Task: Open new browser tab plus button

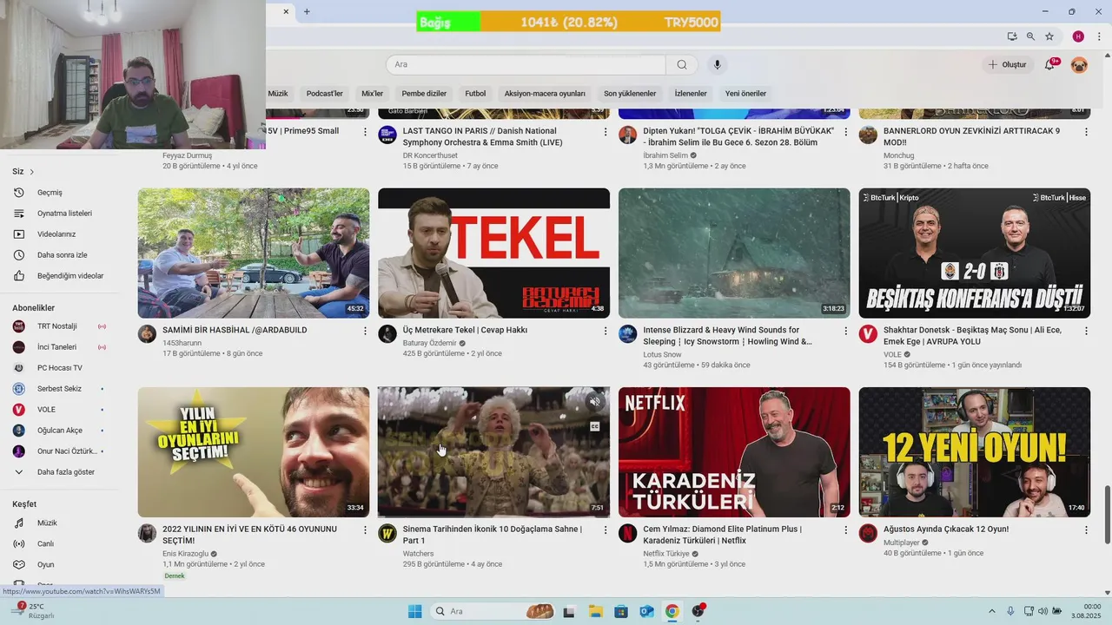Action: point(307,11)
